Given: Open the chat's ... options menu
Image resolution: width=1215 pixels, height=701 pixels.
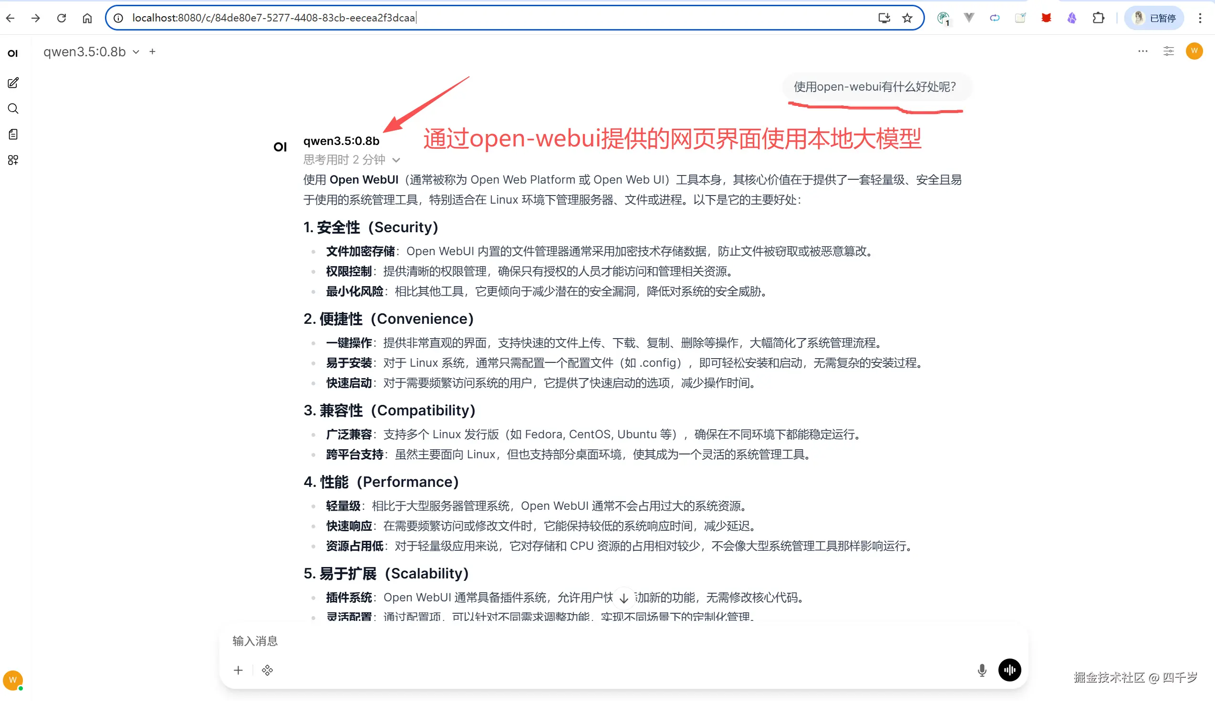Looking at the screenshot, I should click(x=1143, y=51).
